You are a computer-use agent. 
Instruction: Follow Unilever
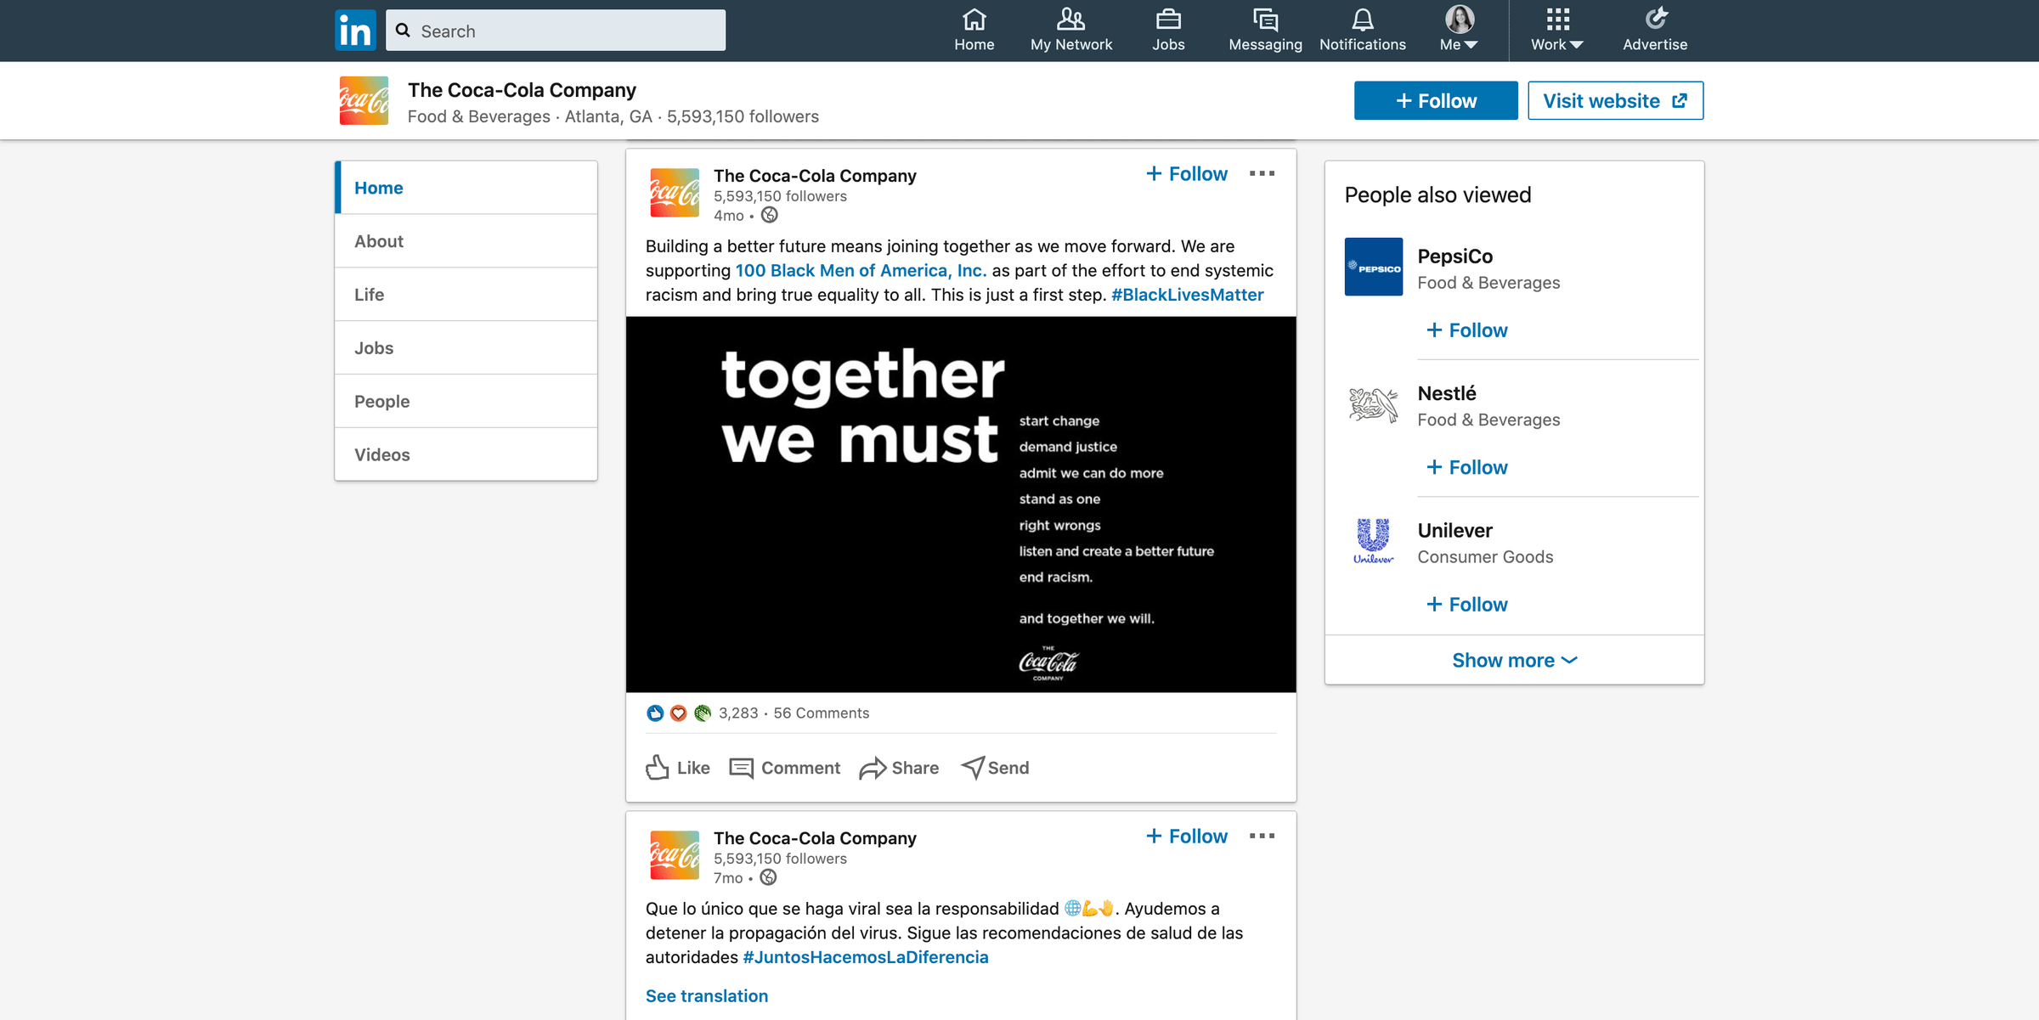pyautogui.click(x=1467, y=605)
